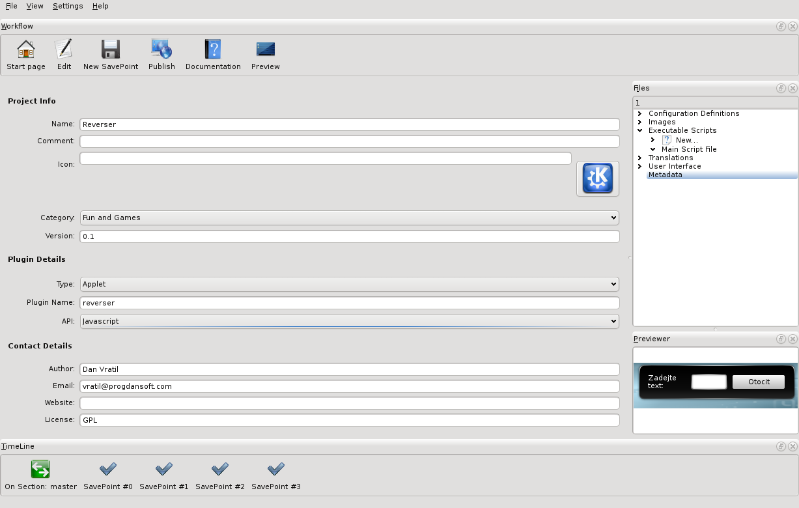
Task: Open the Category dropdown
Action: pyautogui.click(x=349, y=218)
